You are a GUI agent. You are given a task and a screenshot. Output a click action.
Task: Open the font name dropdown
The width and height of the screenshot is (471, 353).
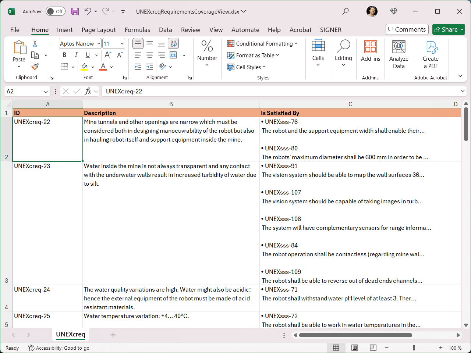tap(99, 43)
